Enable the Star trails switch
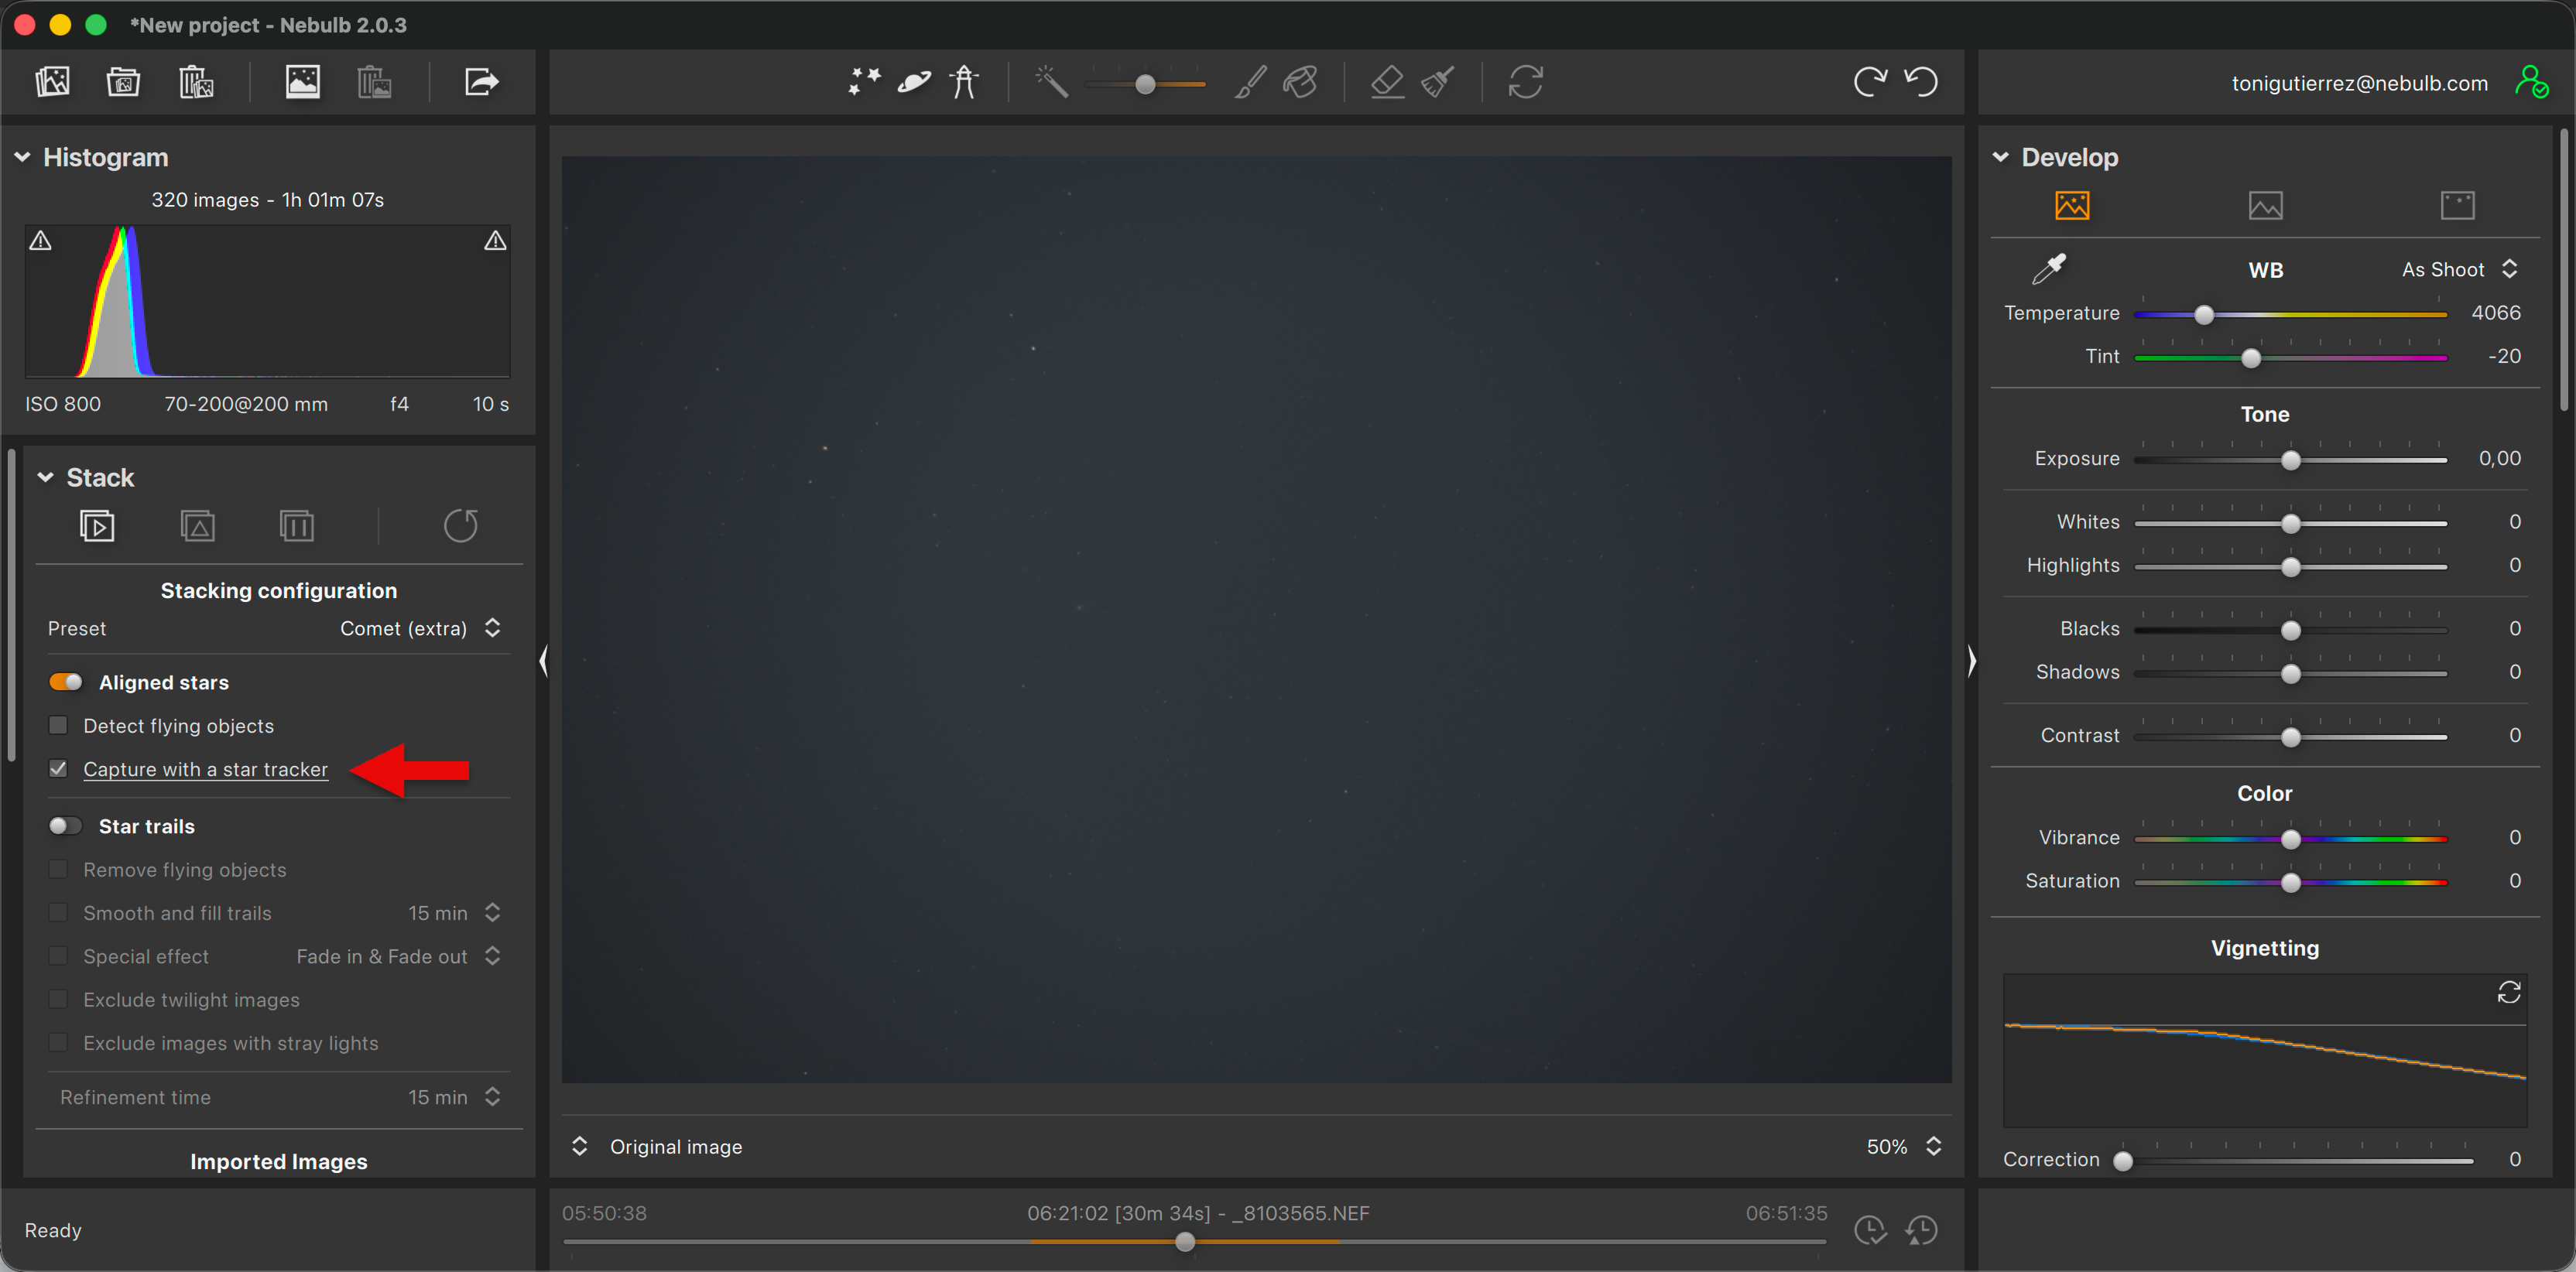The image size is (2576, 1272). (x=66, y=826)
